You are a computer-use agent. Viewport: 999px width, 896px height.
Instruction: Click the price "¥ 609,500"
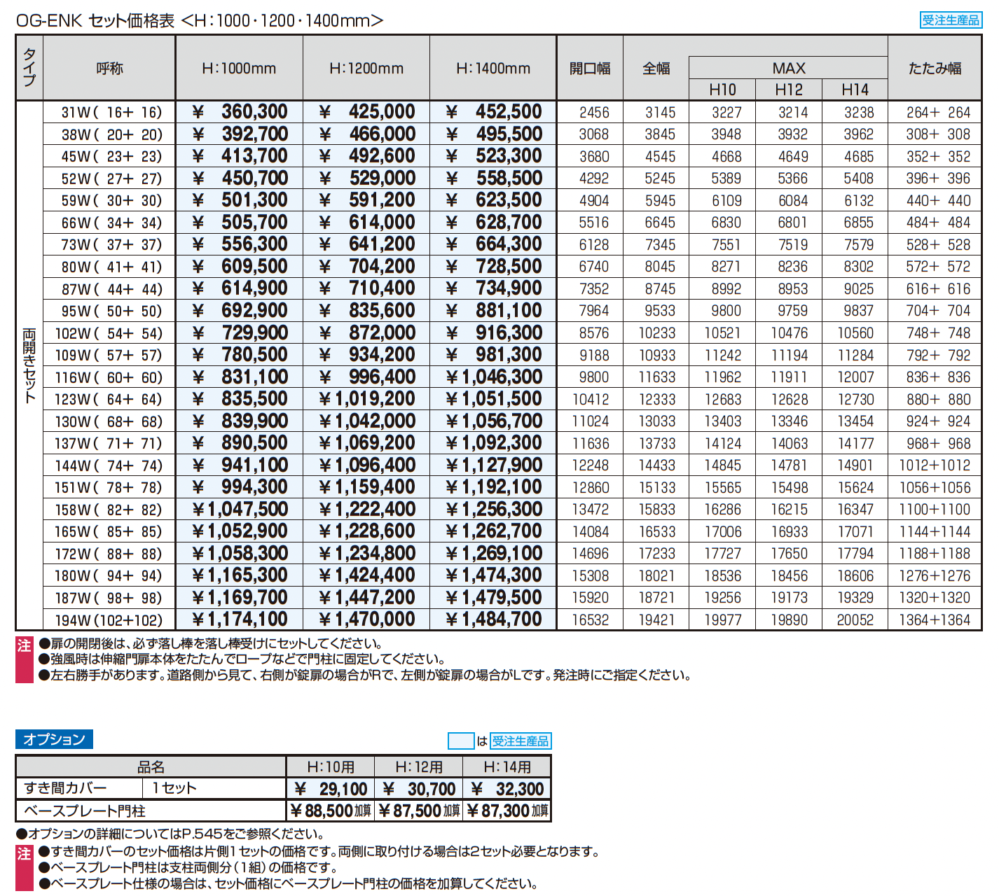(x=240, y=267)
